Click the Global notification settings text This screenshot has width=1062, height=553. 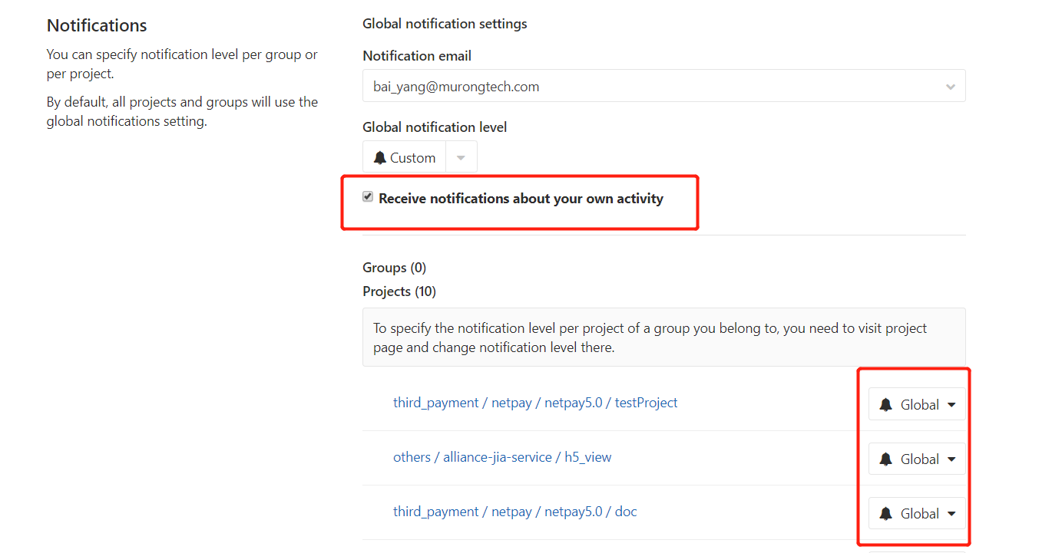pyautogui.click(x=445, y=24)
